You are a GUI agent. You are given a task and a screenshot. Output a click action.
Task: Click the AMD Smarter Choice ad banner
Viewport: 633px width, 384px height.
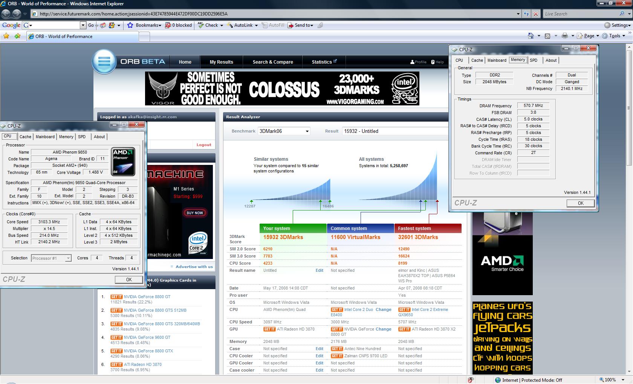[502, 253]
